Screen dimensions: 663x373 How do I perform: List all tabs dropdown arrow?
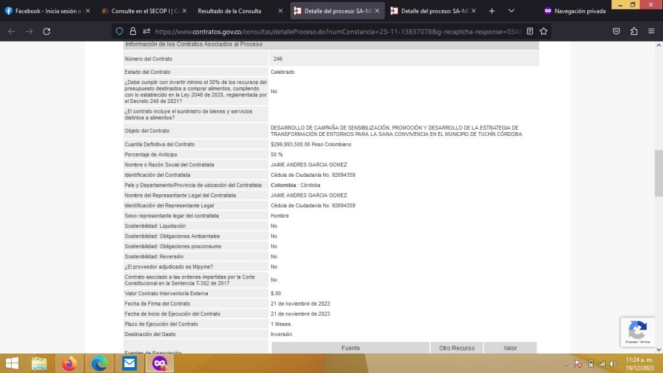pos(511,11)
